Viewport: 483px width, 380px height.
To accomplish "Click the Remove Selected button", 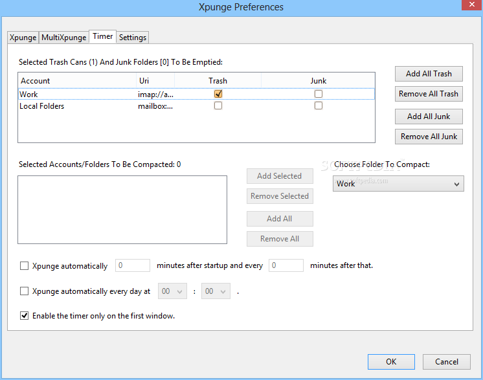I will [x=280, y=196].
